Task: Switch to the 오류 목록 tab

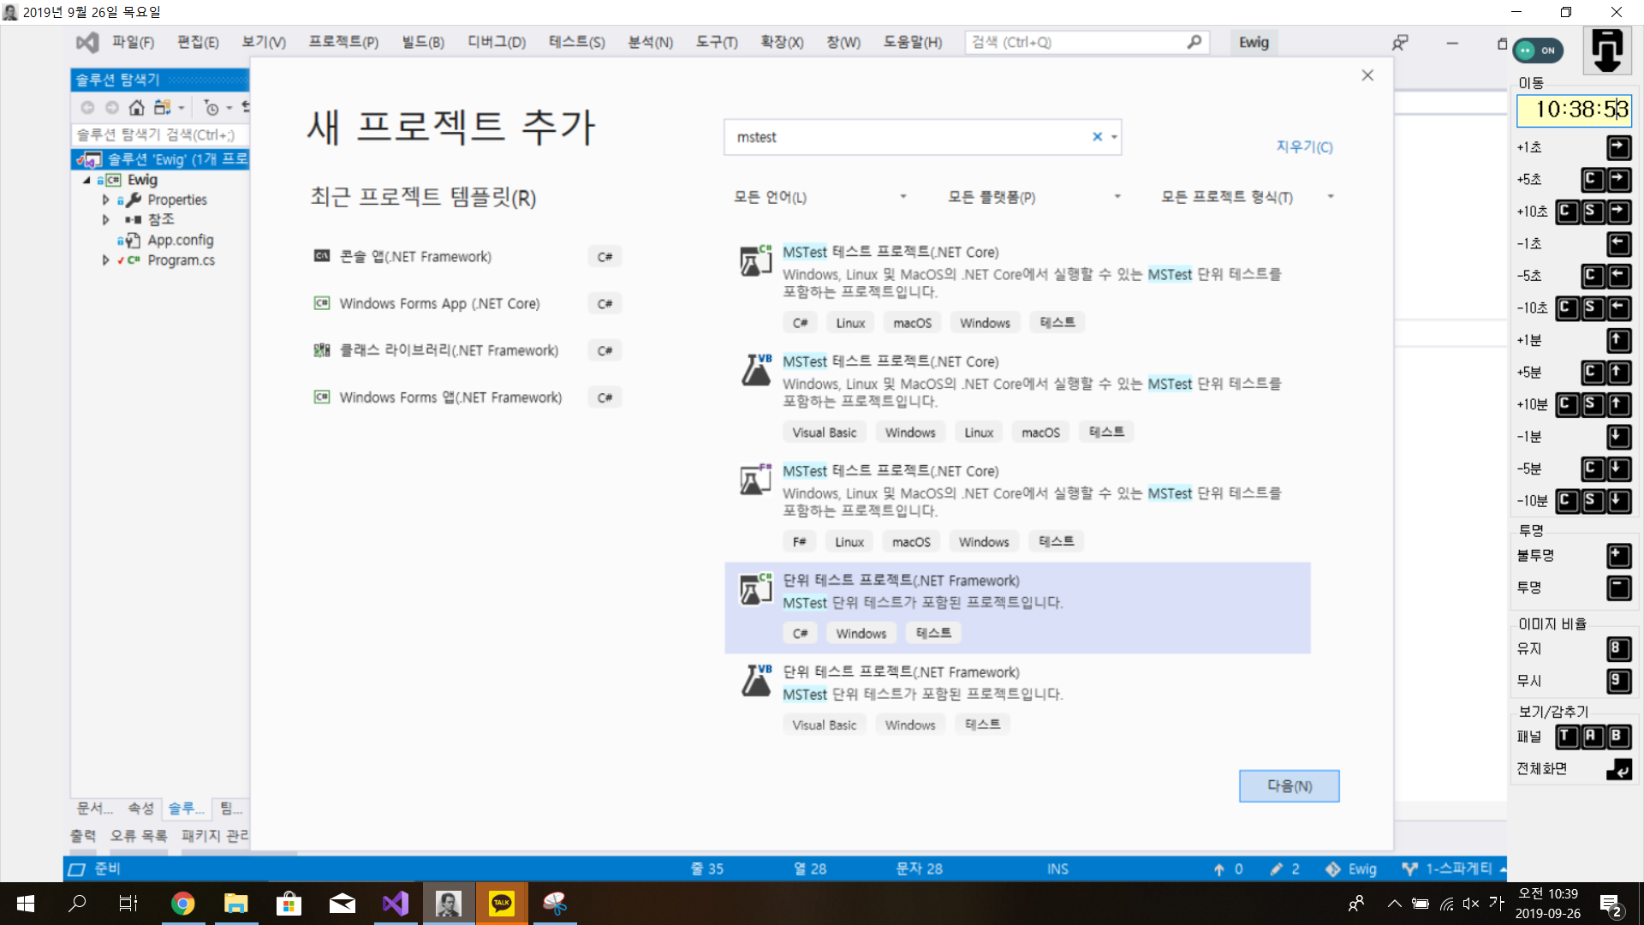Action: click(x=139, y=835)
